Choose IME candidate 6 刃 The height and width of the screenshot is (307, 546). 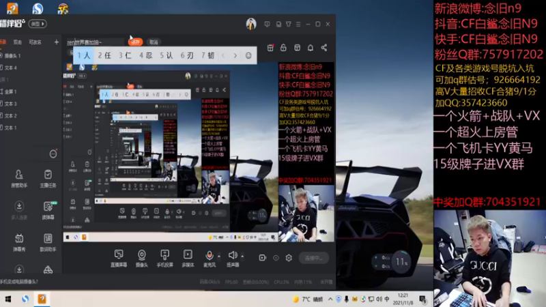tap(186, 55)
